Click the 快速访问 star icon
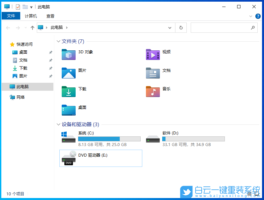This screenshot has height=200, width=264. pyautogui.click(x=12, y=44)
